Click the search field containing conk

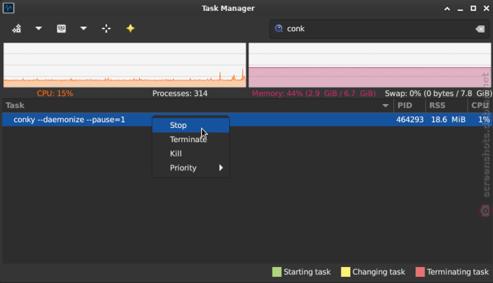pos(380,29)
